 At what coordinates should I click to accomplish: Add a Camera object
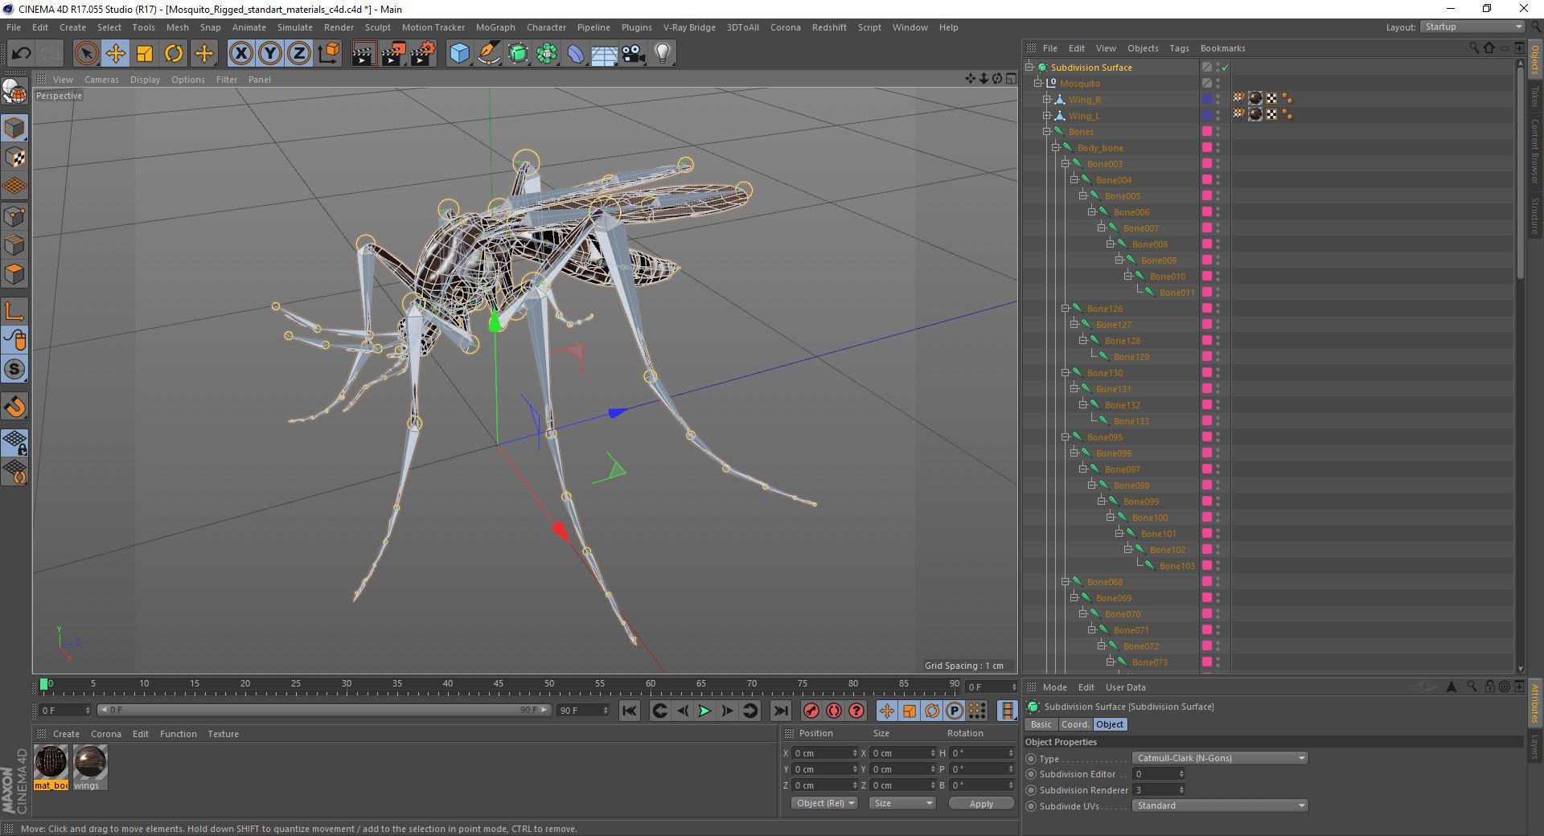pyautogui.click(x=634, y=54)
